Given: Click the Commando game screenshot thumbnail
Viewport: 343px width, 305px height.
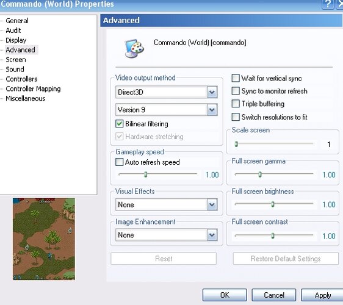Looking at the screenshot, I should pos(44,239).
